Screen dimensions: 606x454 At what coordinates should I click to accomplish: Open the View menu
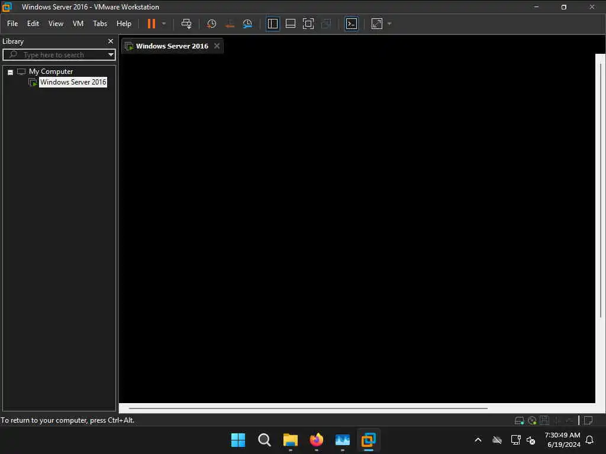click(56, 24)
